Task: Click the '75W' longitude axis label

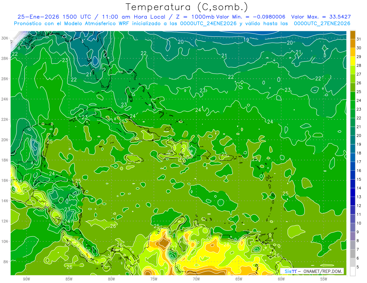Action: click(x=154, y=279)
